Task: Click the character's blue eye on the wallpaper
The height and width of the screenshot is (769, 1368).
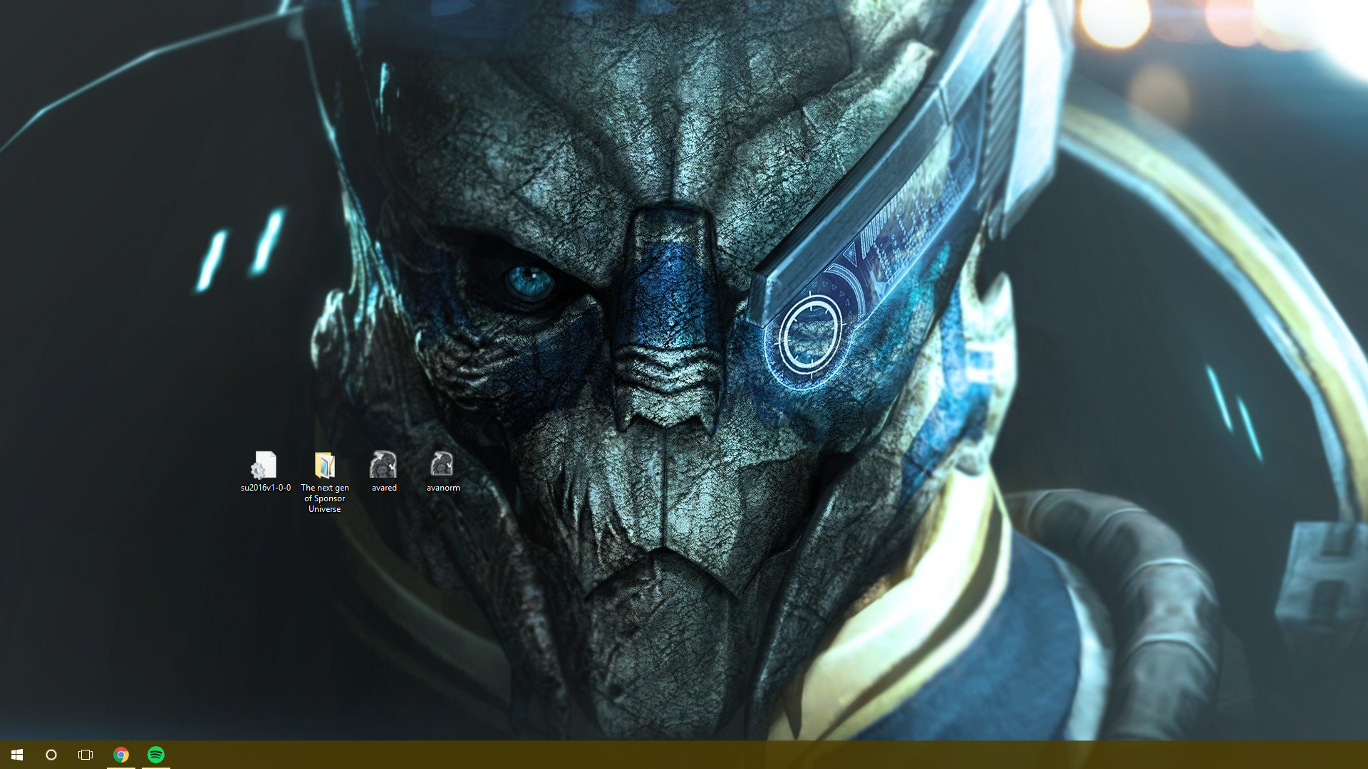Action: click(529, 282)
